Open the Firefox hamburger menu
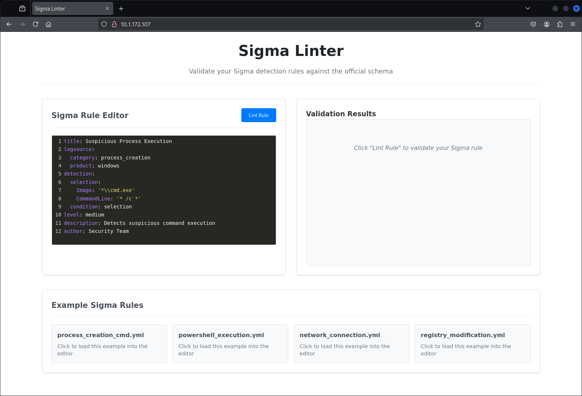The image size is (582, 396). click(x=573, y=24)
